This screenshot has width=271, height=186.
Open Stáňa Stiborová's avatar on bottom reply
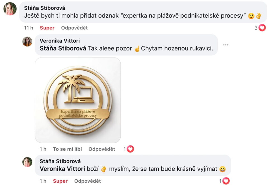(27, 162)
